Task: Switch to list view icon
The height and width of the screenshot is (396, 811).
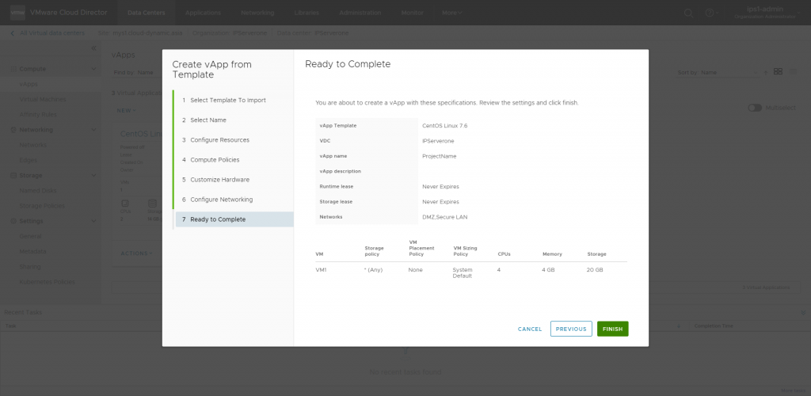Action: 794,71
